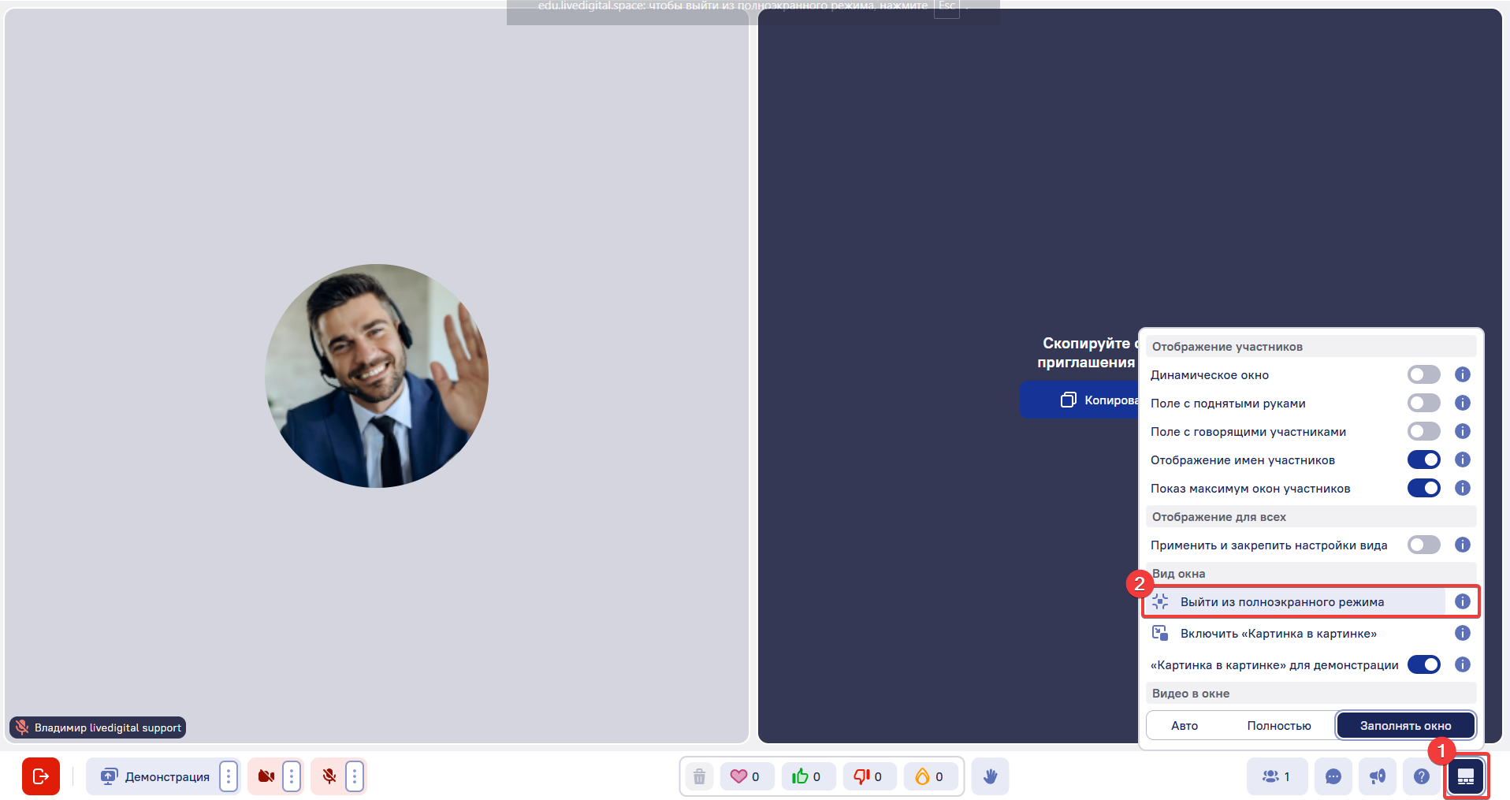Toggle Применить и закрепить настройки вида
Image resolution: width=1510 pixels, height=800 pixels.
point(1423,545)
